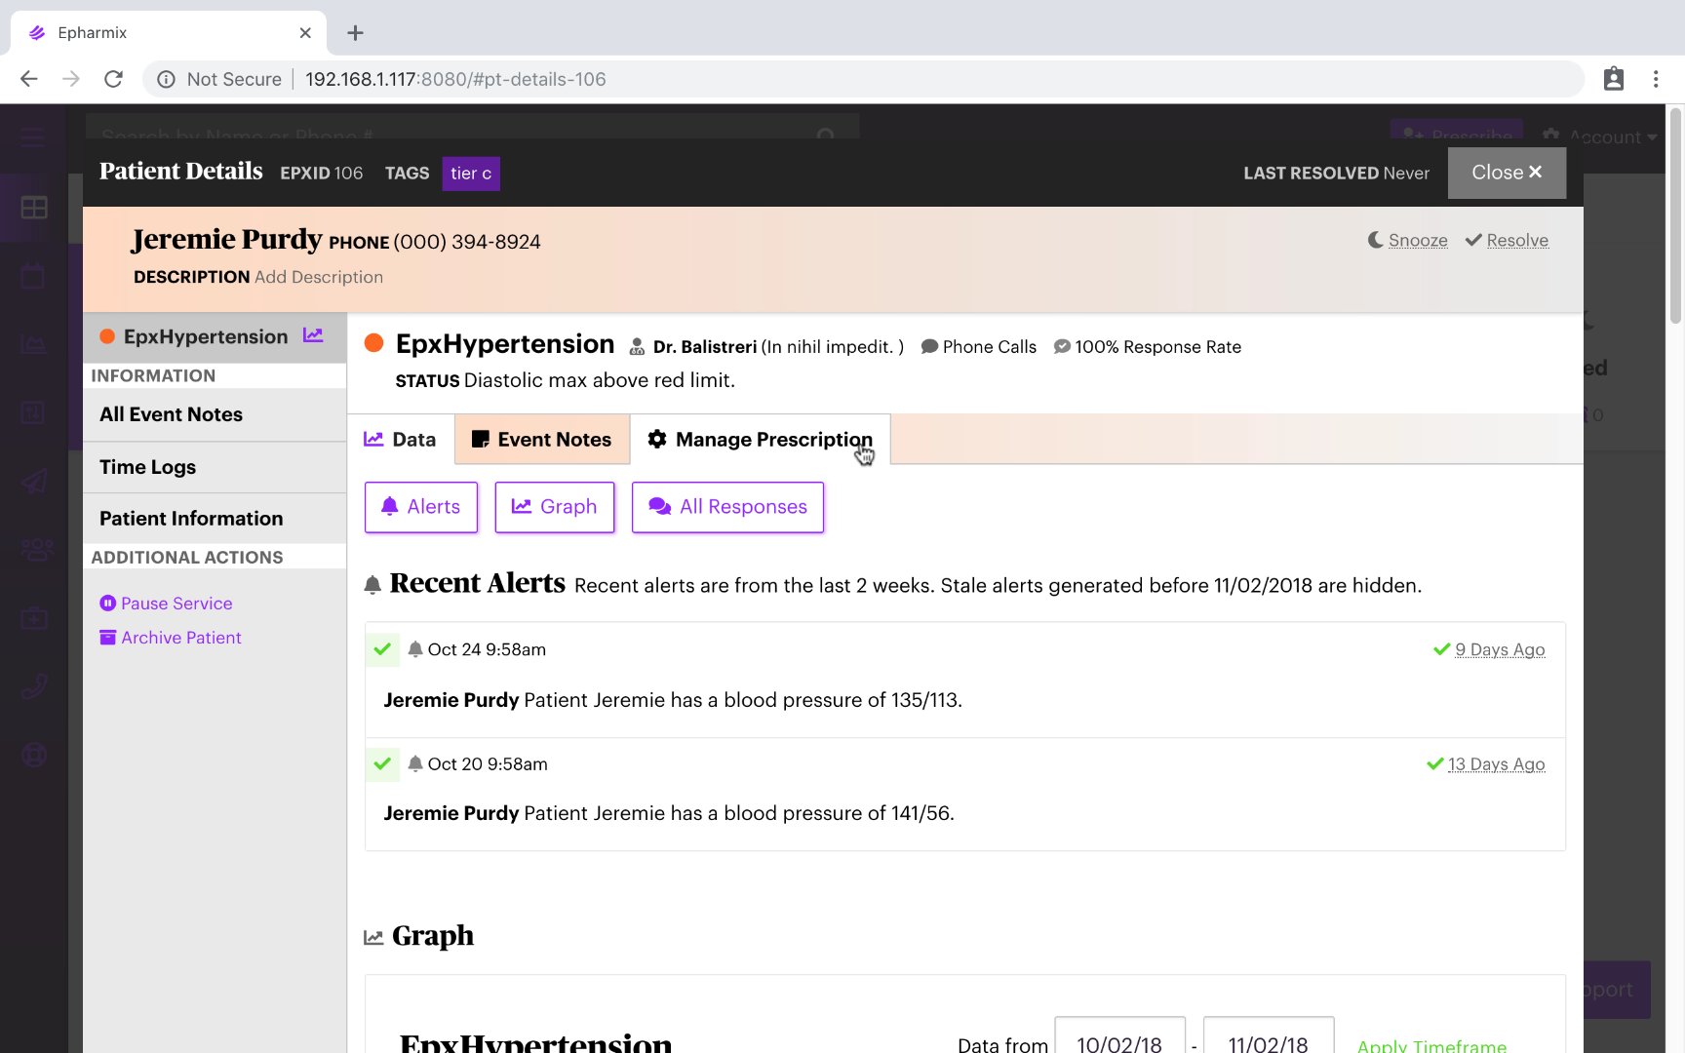Open the dashboard grid icon in sidebar
The image size is (1685, 1053).
point(34,208)
